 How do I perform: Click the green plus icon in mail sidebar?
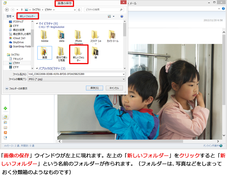(5, 108)
